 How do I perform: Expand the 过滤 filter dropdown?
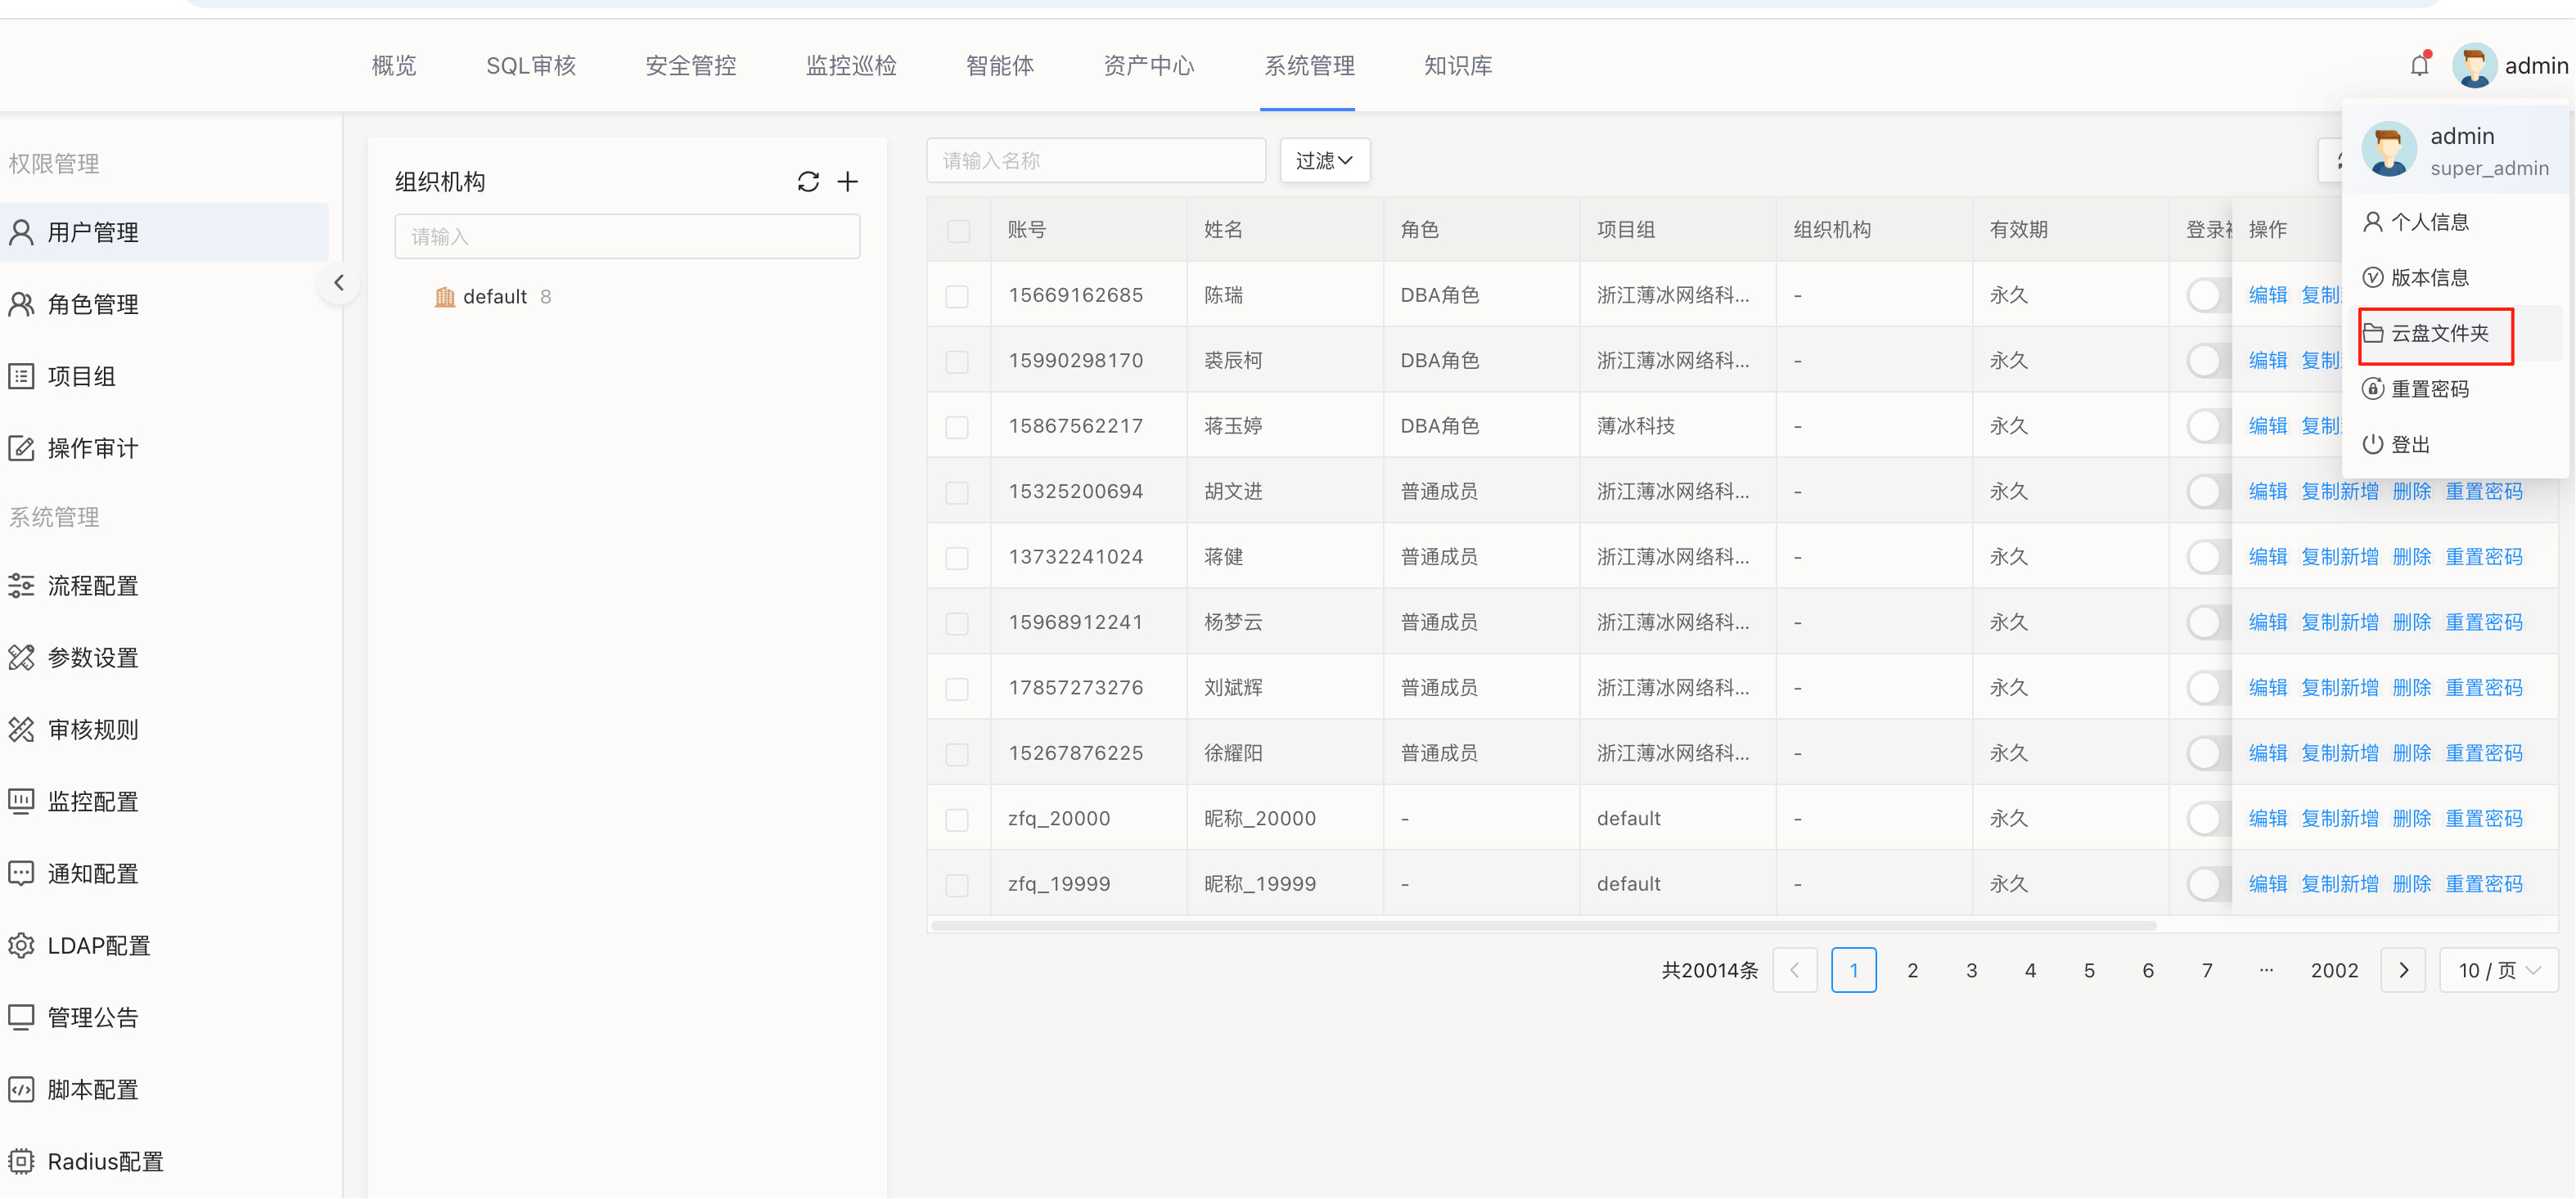tap(1324, 161)
